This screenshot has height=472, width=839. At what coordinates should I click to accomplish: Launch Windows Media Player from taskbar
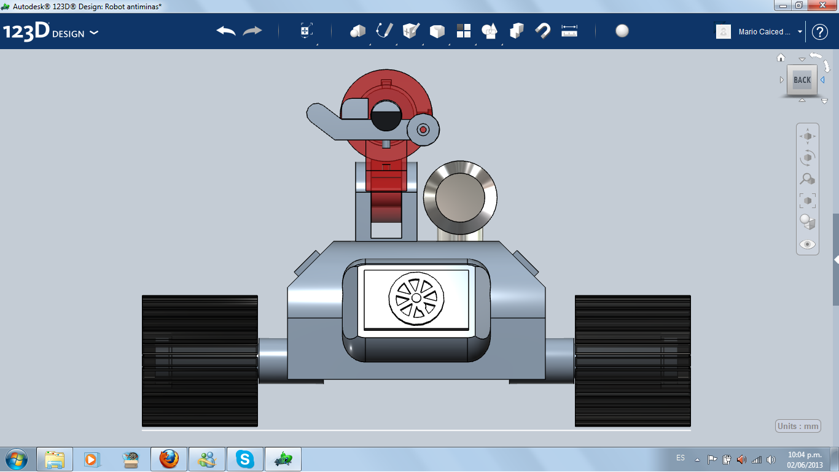(x=92, y=459)
